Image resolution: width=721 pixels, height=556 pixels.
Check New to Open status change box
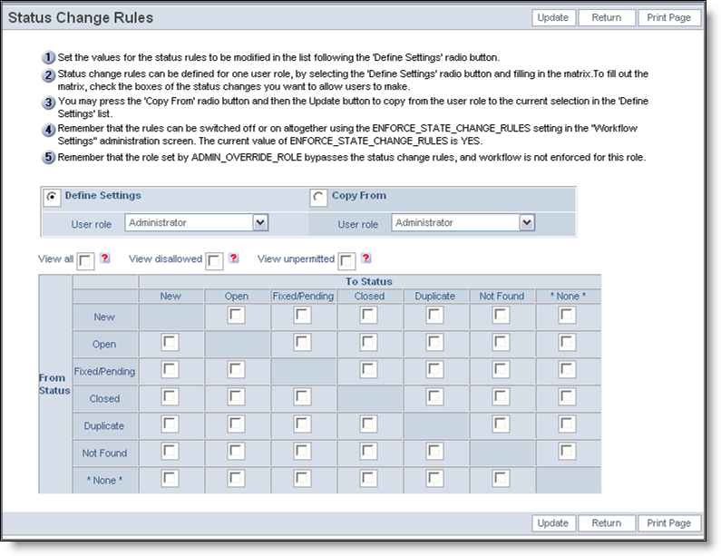pyautogui.click(x=236, y=316)
